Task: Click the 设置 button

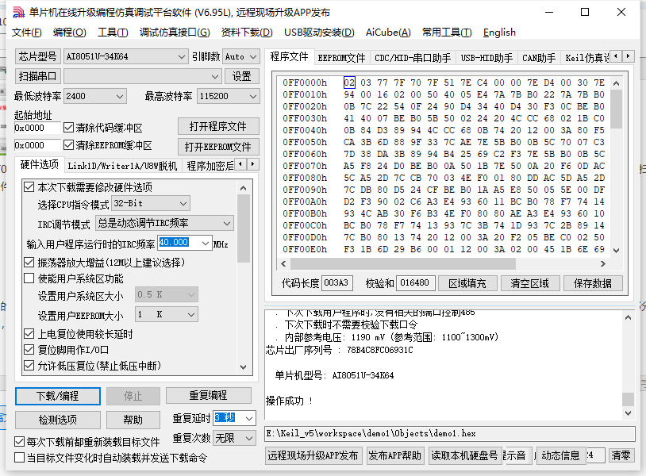Action: (x=241, y=76)
